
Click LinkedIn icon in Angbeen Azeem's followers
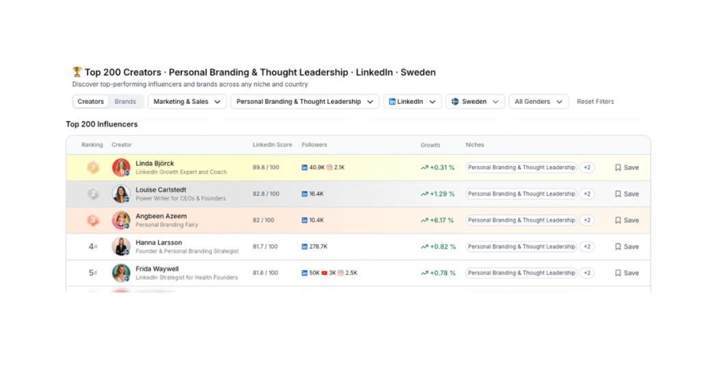pyautogui.click(x=304, y=220)
